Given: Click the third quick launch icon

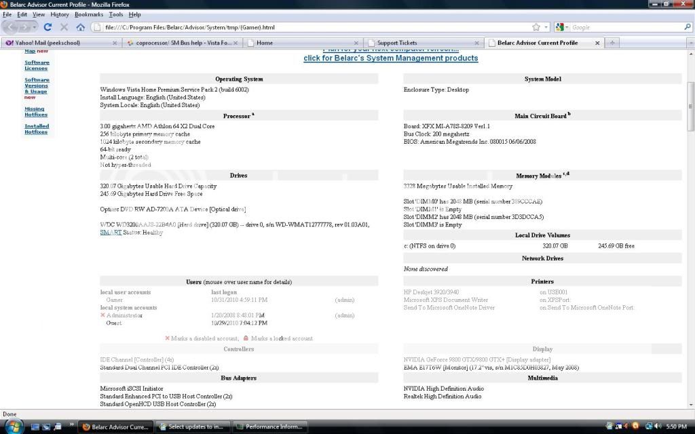Looking at the screenshot, I should pos(57,427).
